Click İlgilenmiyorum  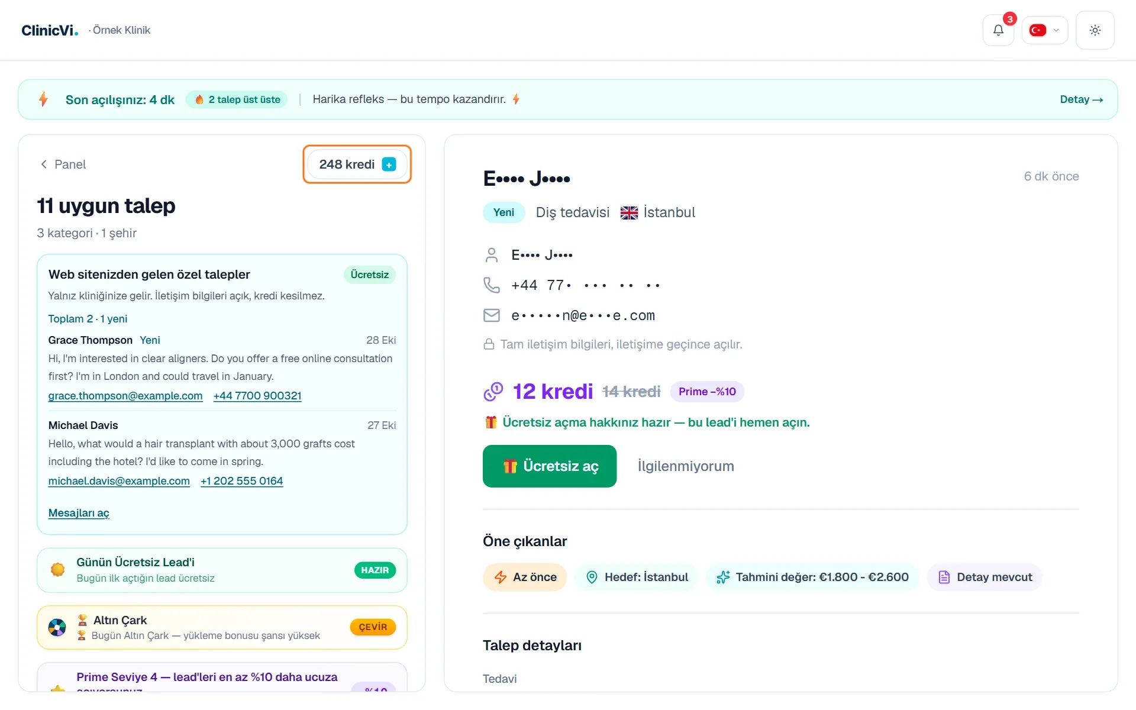686,466
